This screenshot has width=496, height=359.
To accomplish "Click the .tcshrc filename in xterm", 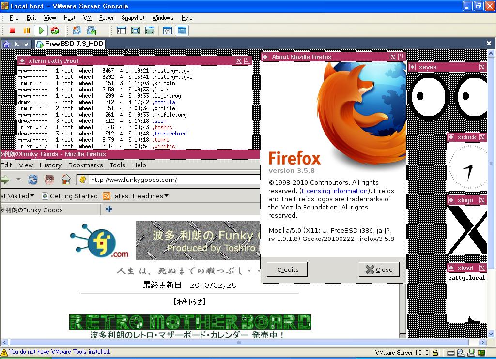I will tap(162, 127).
